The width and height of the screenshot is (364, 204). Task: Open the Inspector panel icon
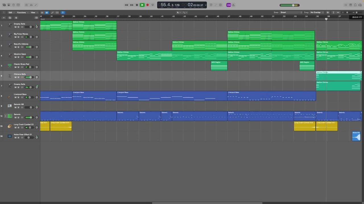click(9, 5)
